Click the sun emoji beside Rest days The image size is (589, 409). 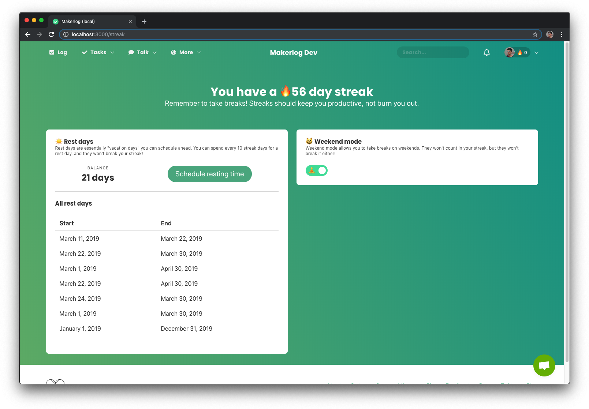pyautogui.click(x=59, y=141)
